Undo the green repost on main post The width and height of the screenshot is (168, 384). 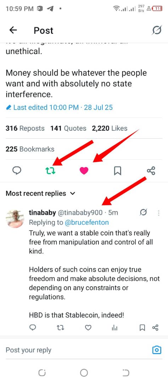pos(51,171)
